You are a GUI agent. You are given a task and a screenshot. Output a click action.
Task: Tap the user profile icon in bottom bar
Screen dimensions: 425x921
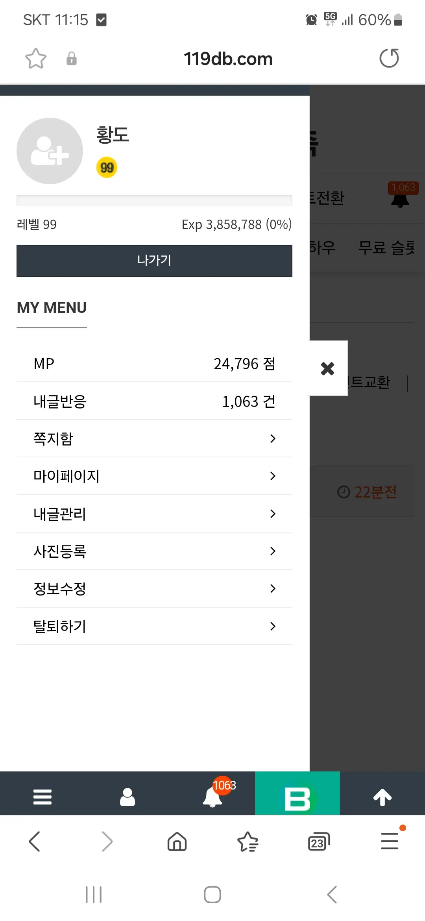(x=128, y=797)
